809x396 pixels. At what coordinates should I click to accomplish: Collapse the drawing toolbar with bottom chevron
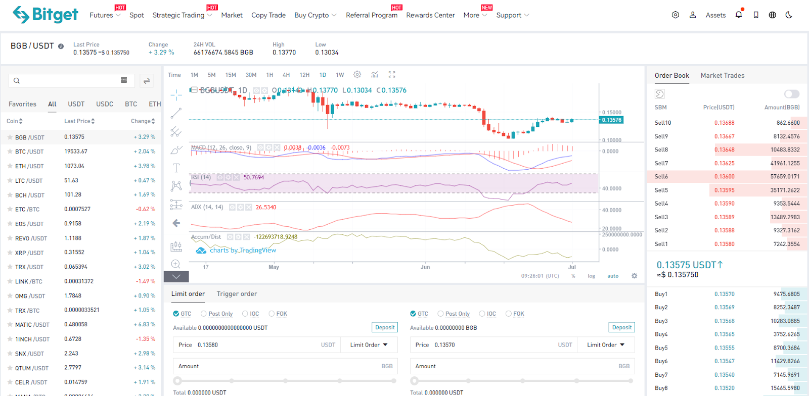[176, 276]
